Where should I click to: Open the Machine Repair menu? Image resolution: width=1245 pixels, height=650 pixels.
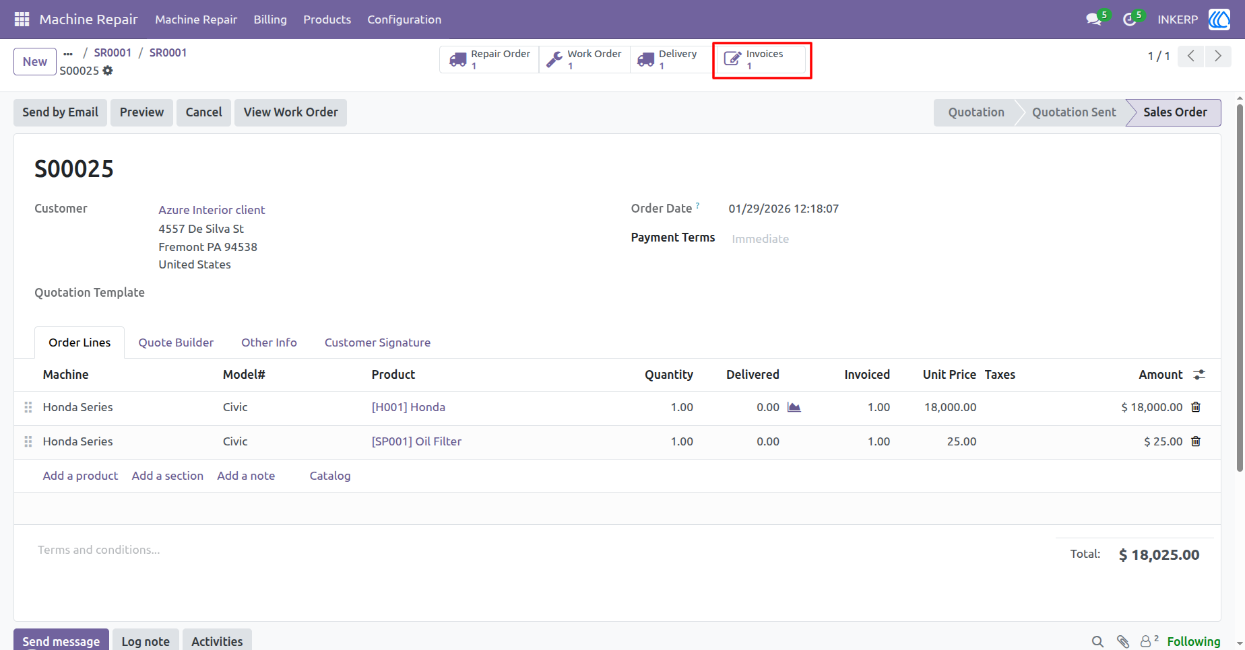tap(196, 20)
